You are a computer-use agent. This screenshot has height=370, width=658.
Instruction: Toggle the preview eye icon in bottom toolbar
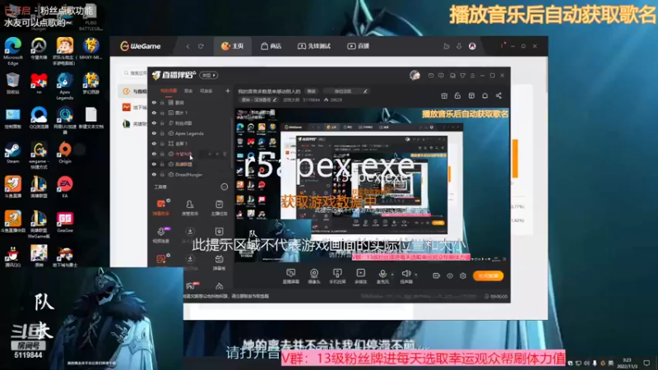(450, 275)
